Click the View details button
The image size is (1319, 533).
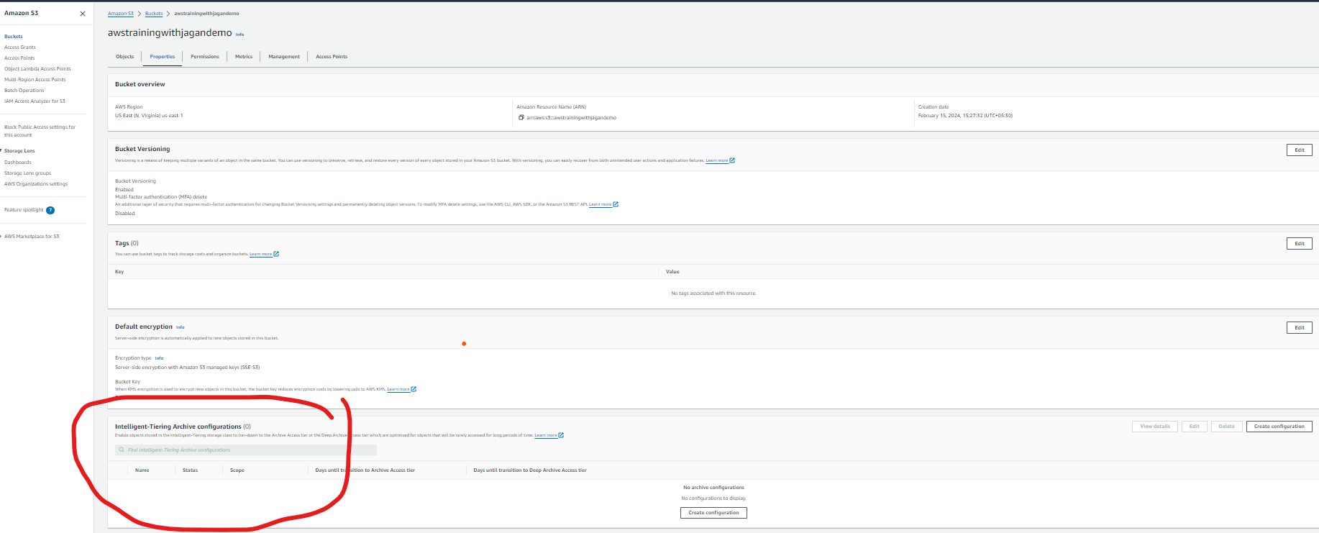1155,427
